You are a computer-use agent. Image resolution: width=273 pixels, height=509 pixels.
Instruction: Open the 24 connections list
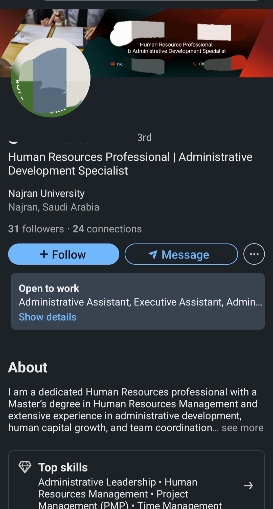[x=107, y=229]
